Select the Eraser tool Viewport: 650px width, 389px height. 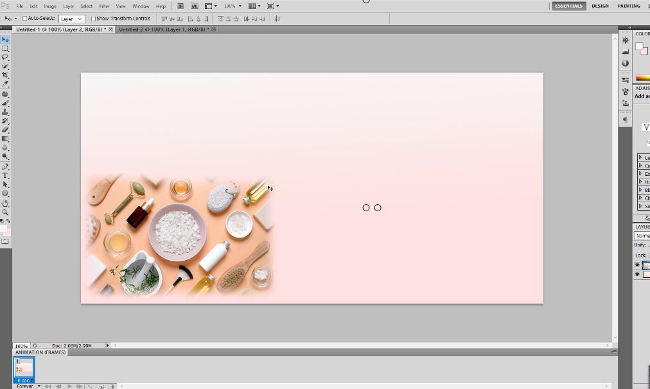[5, 130]
